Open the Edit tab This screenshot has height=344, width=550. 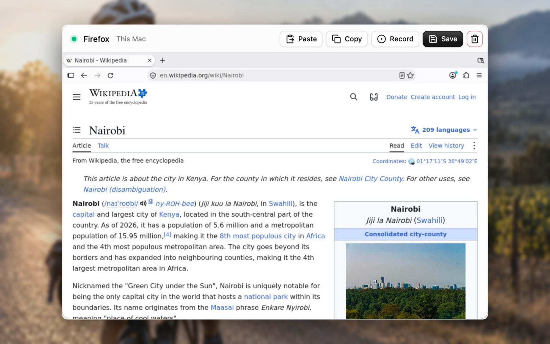pos(416,146)
